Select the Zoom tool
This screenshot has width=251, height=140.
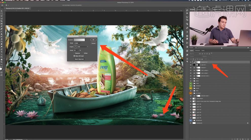coord(2,62)
